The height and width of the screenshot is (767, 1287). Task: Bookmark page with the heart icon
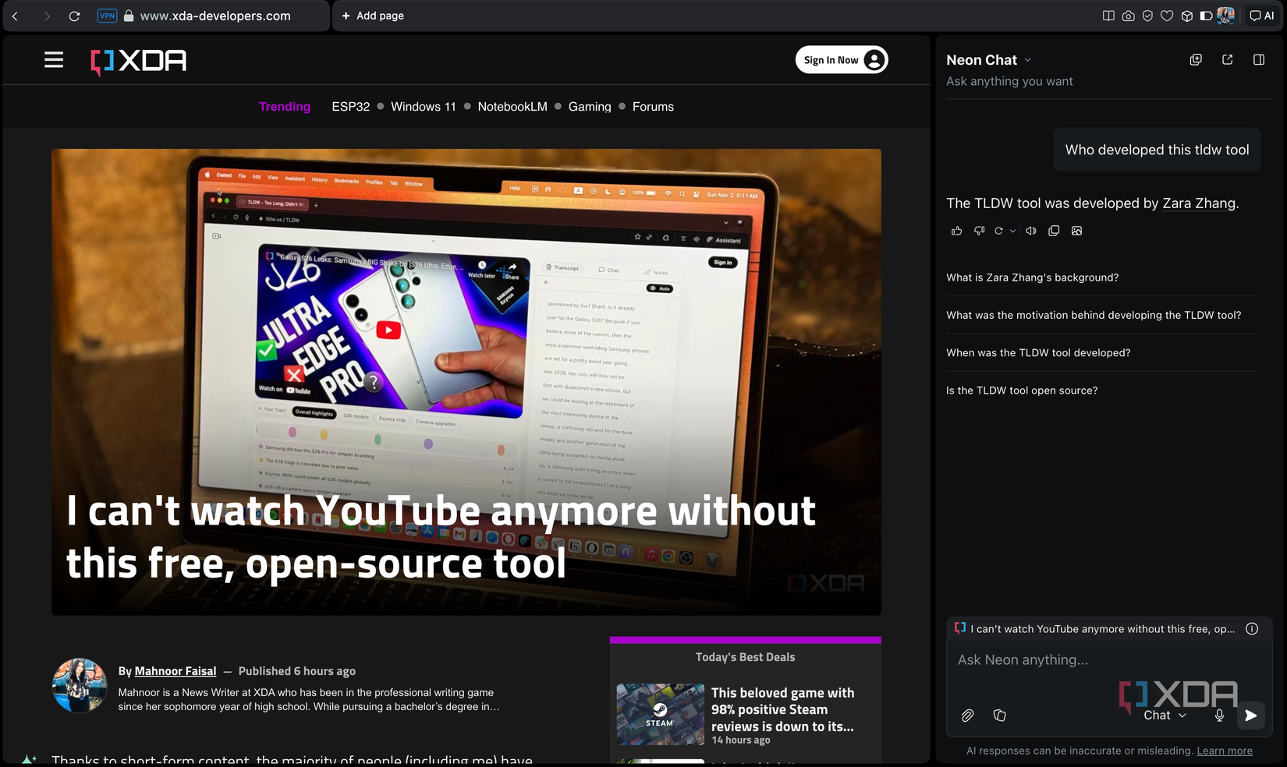point(1167,16)
